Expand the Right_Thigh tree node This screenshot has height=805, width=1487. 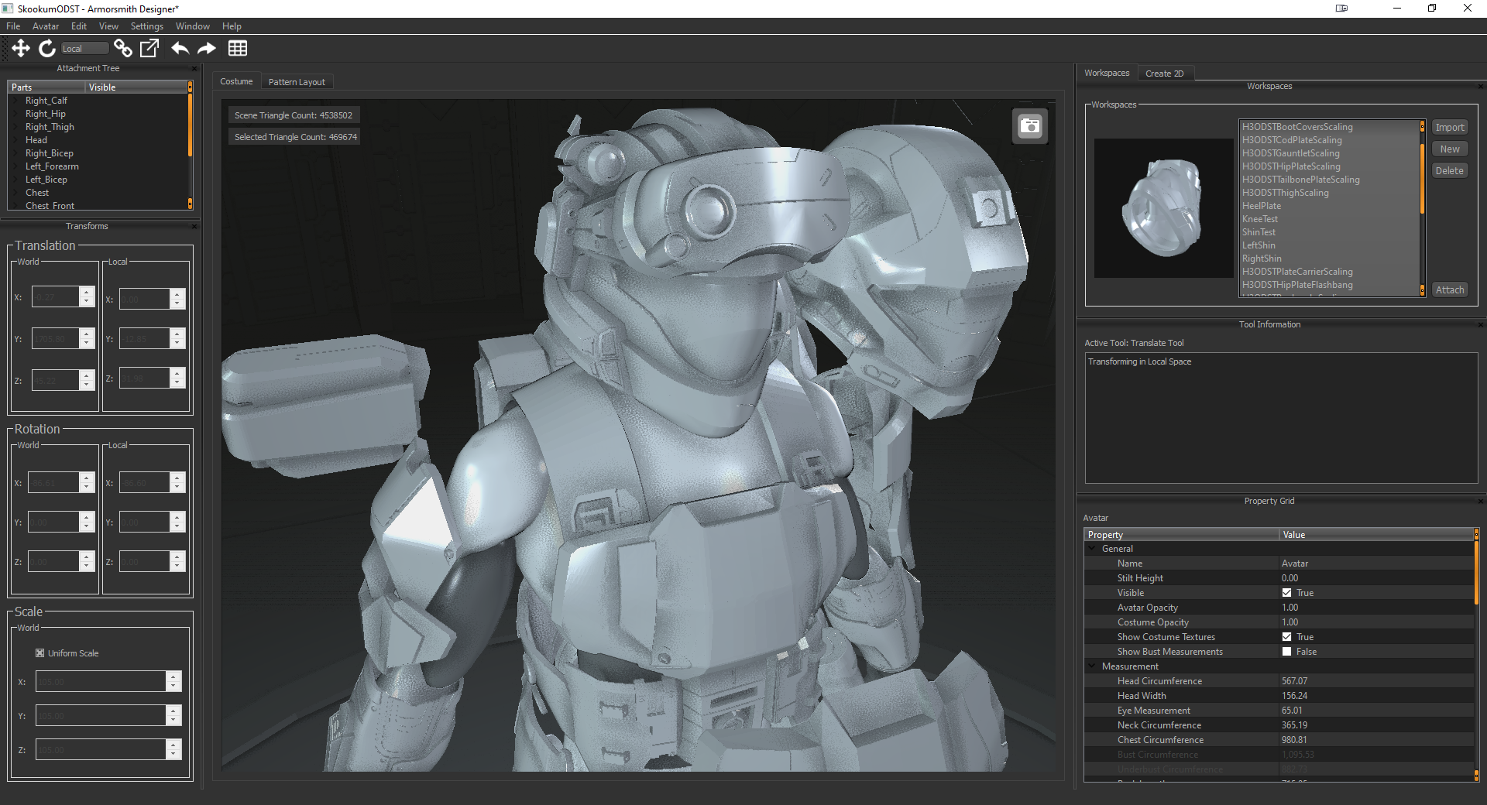coord(17,127)
